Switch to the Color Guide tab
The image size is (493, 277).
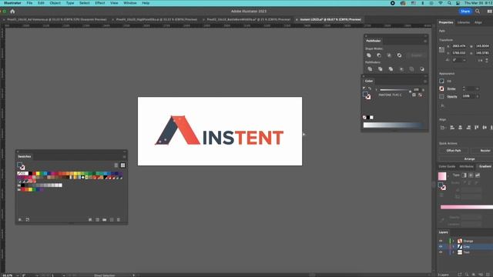pos(447,166)
